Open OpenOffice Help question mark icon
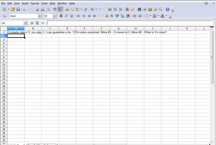Image resolution: width=216 pixels, height=145 pixels. [168, 9]
